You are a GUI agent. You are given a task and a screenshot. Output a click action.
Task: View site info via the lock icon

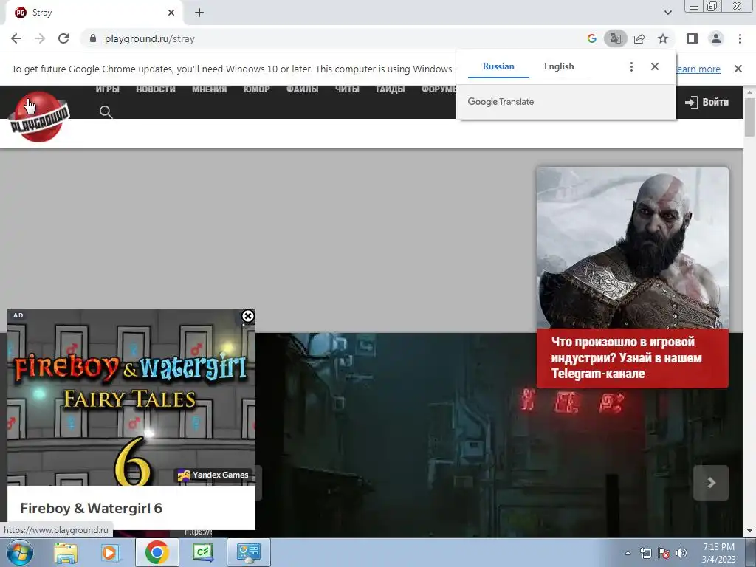click(93, 38)
